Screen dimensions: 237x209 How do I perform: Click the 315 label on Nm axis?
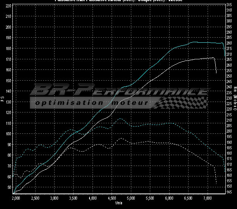[x=229, y=5]
